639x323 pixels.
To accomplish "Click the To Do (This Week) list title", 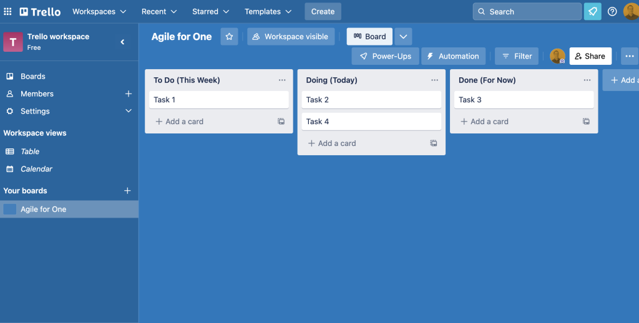I will pos(187,80).
